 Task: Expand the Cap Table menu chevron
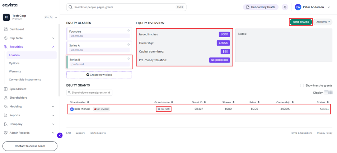pos(53,38)
